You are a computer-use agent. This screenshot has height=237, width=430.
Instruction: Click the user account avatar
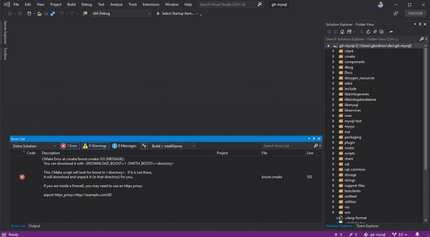380,4
